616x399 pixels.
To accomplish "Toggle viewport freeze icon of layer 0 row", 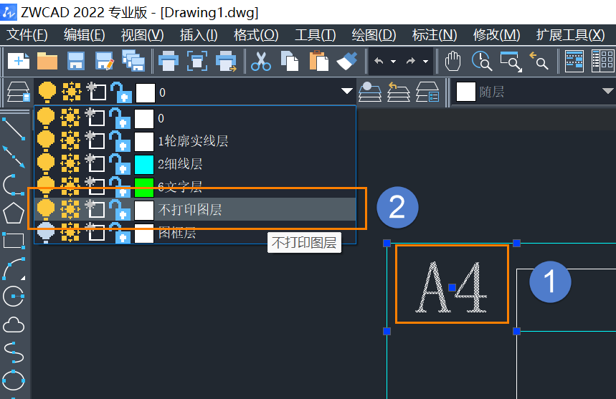I will [95, 117].
